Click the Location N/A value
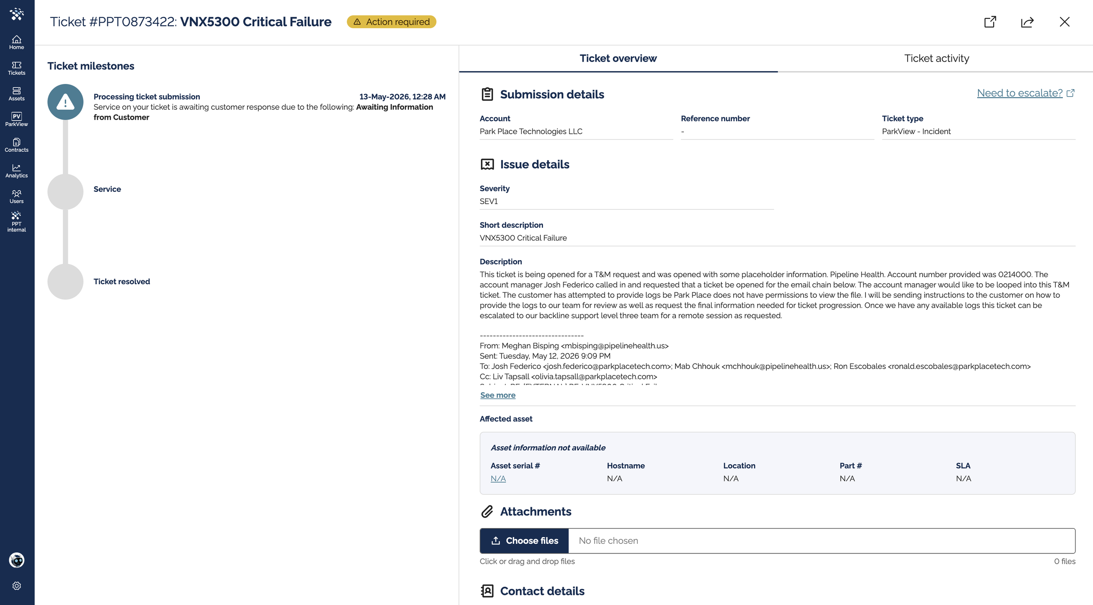Screen dimensions: 1093x605 (731, 479)
